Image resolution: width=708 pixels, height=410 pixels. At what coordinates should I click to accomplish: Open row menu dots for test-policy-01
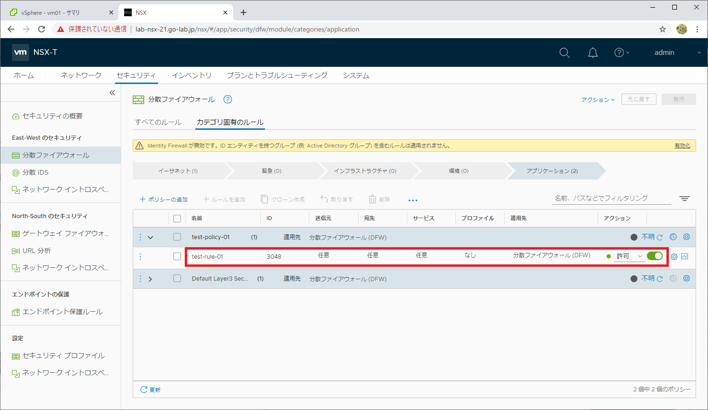click(140, 237)
